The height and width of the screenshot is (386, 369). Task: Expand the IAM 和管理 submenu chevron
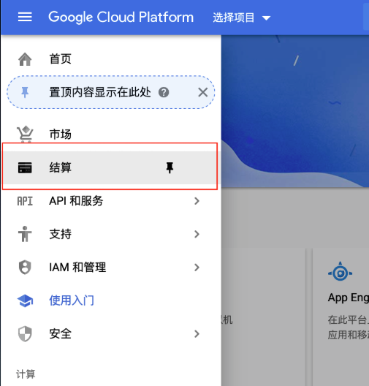197,268
